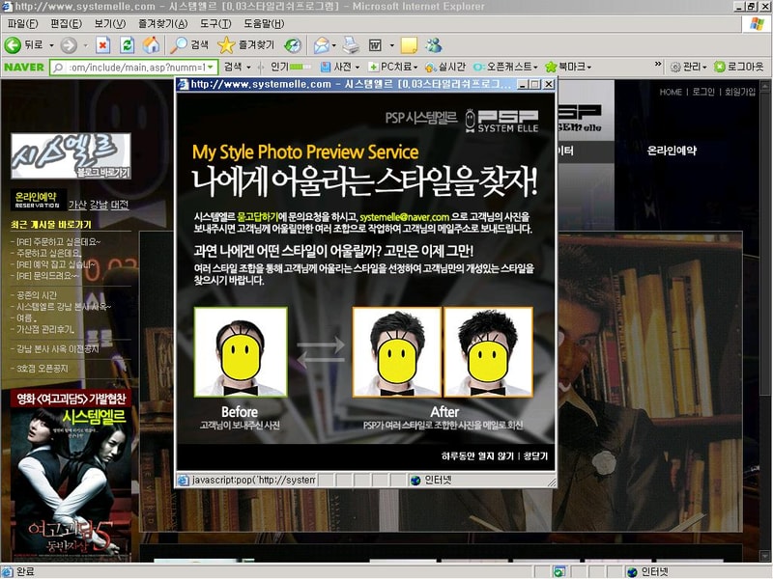
Task: Open the 편집(E) menu
Action: point(66,23)
